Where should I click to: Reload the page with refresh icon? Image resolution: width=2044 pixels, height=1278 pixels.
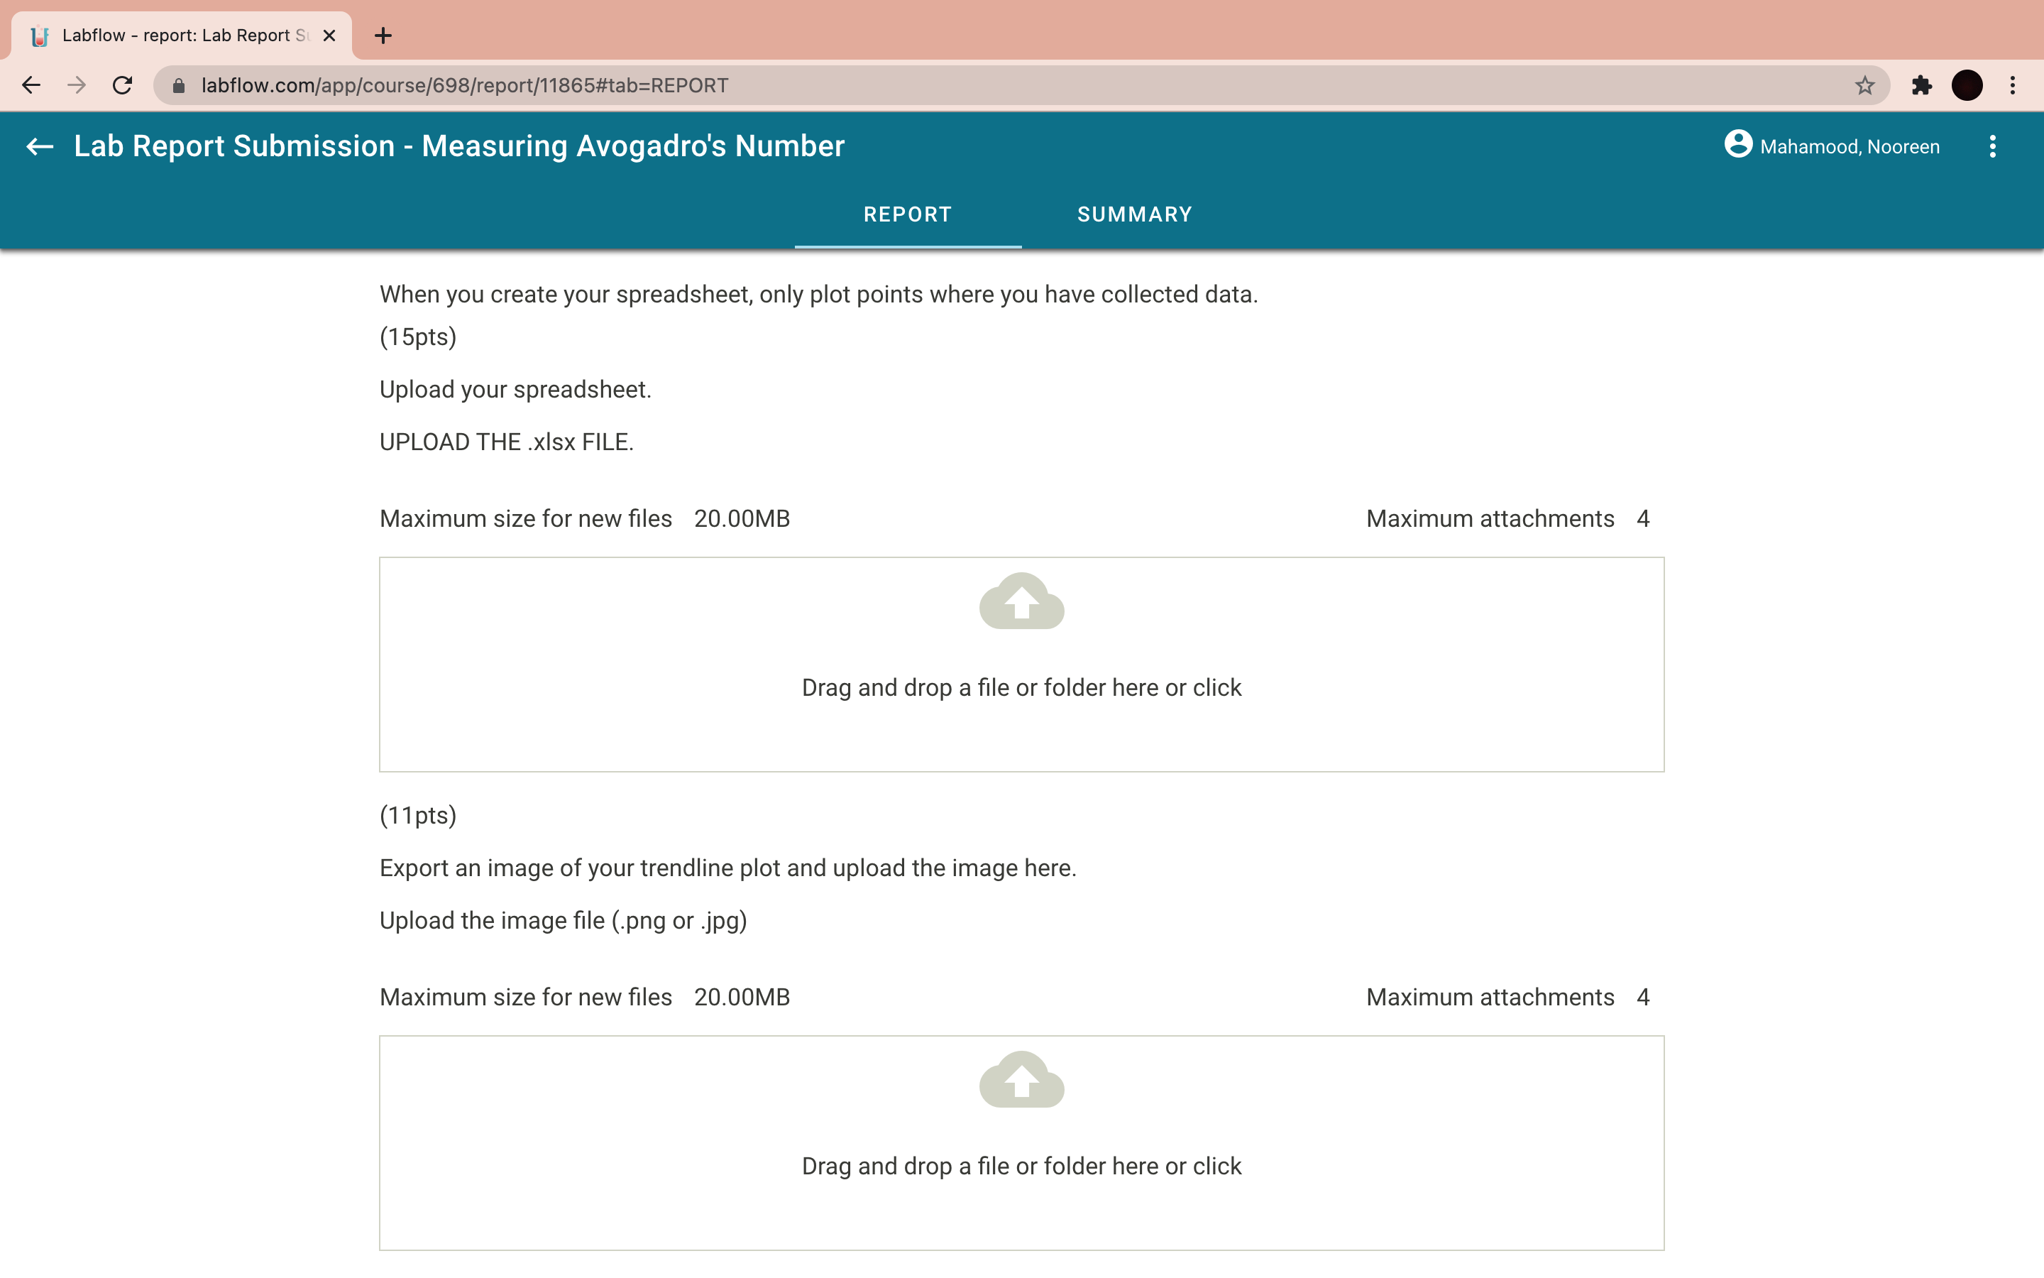pyautogui.click(x=123, y=85)
